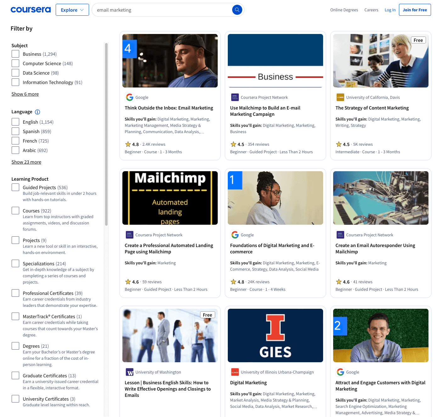Select the French language checkbox
Viewport: 437px width, 417px height.
pyautogui.click(x=15, y=141)
